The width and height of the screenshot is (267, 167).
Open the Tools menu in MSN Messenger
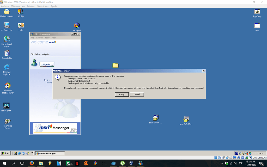[x=47, y=38]
